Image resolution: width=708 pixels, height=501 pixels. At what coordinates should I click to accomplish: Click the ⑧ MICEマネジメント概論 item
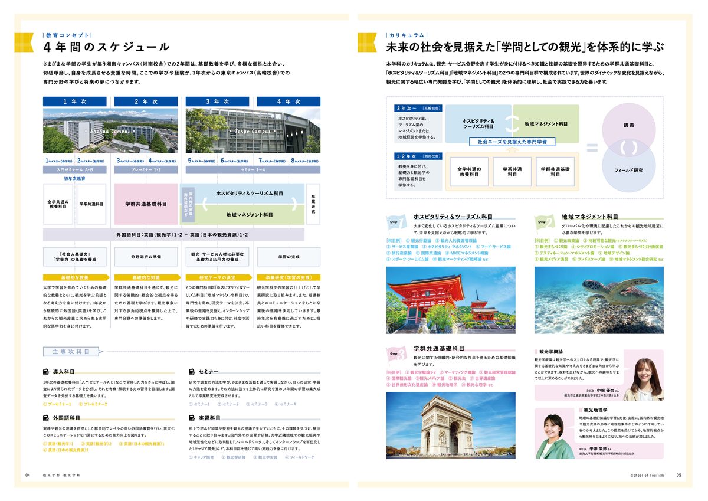467,253
